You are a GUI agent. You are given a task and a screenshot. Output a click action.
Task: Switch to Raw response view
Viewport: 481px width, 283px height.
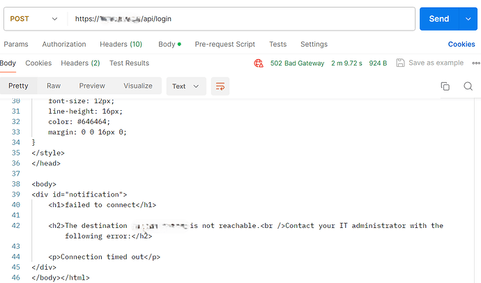(54, 86)
